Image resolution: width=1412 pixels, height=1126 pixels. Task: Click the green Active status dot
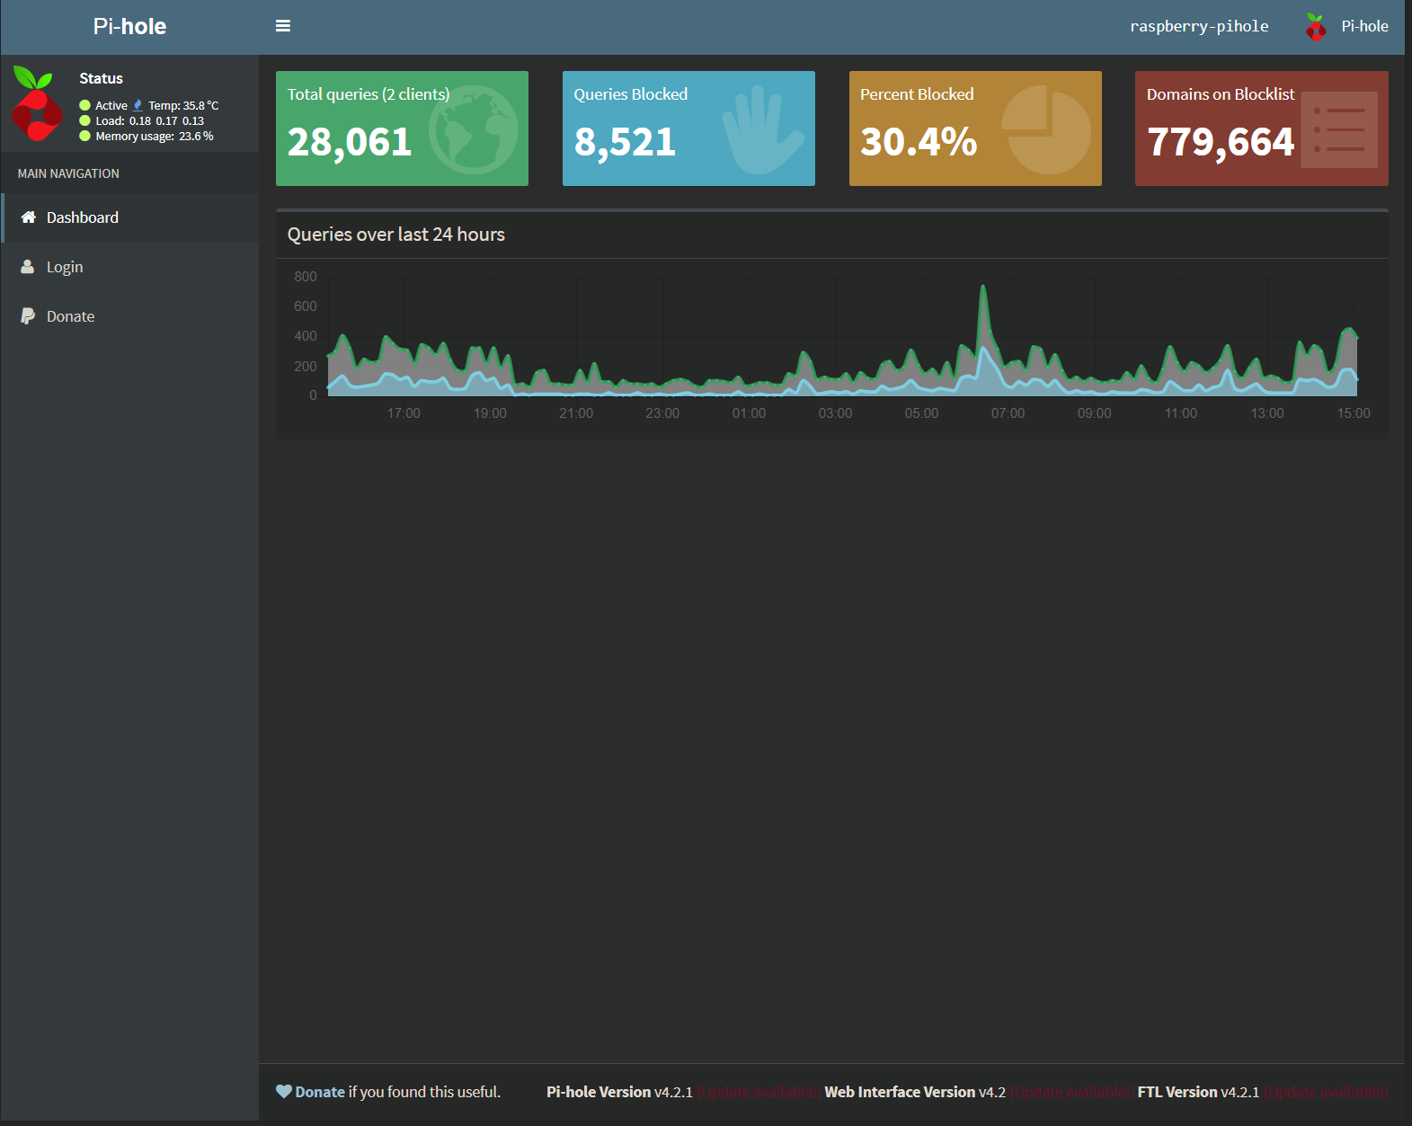[x=85, y=105]
